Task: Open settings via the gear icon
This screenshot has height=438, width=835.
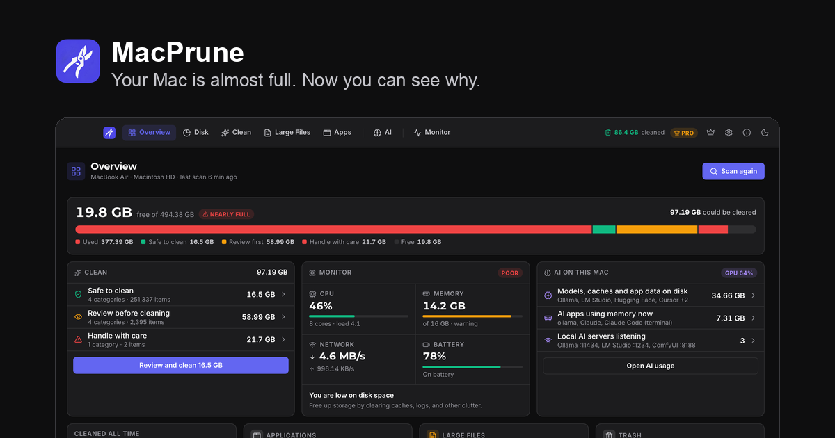Action: (729, 133)
